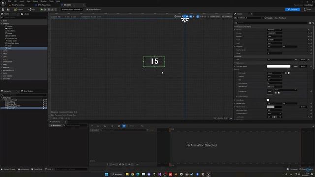This screenshot has width=315, height=177.
Task: Open the Font Family dropdown
Action: coord(275,73)
